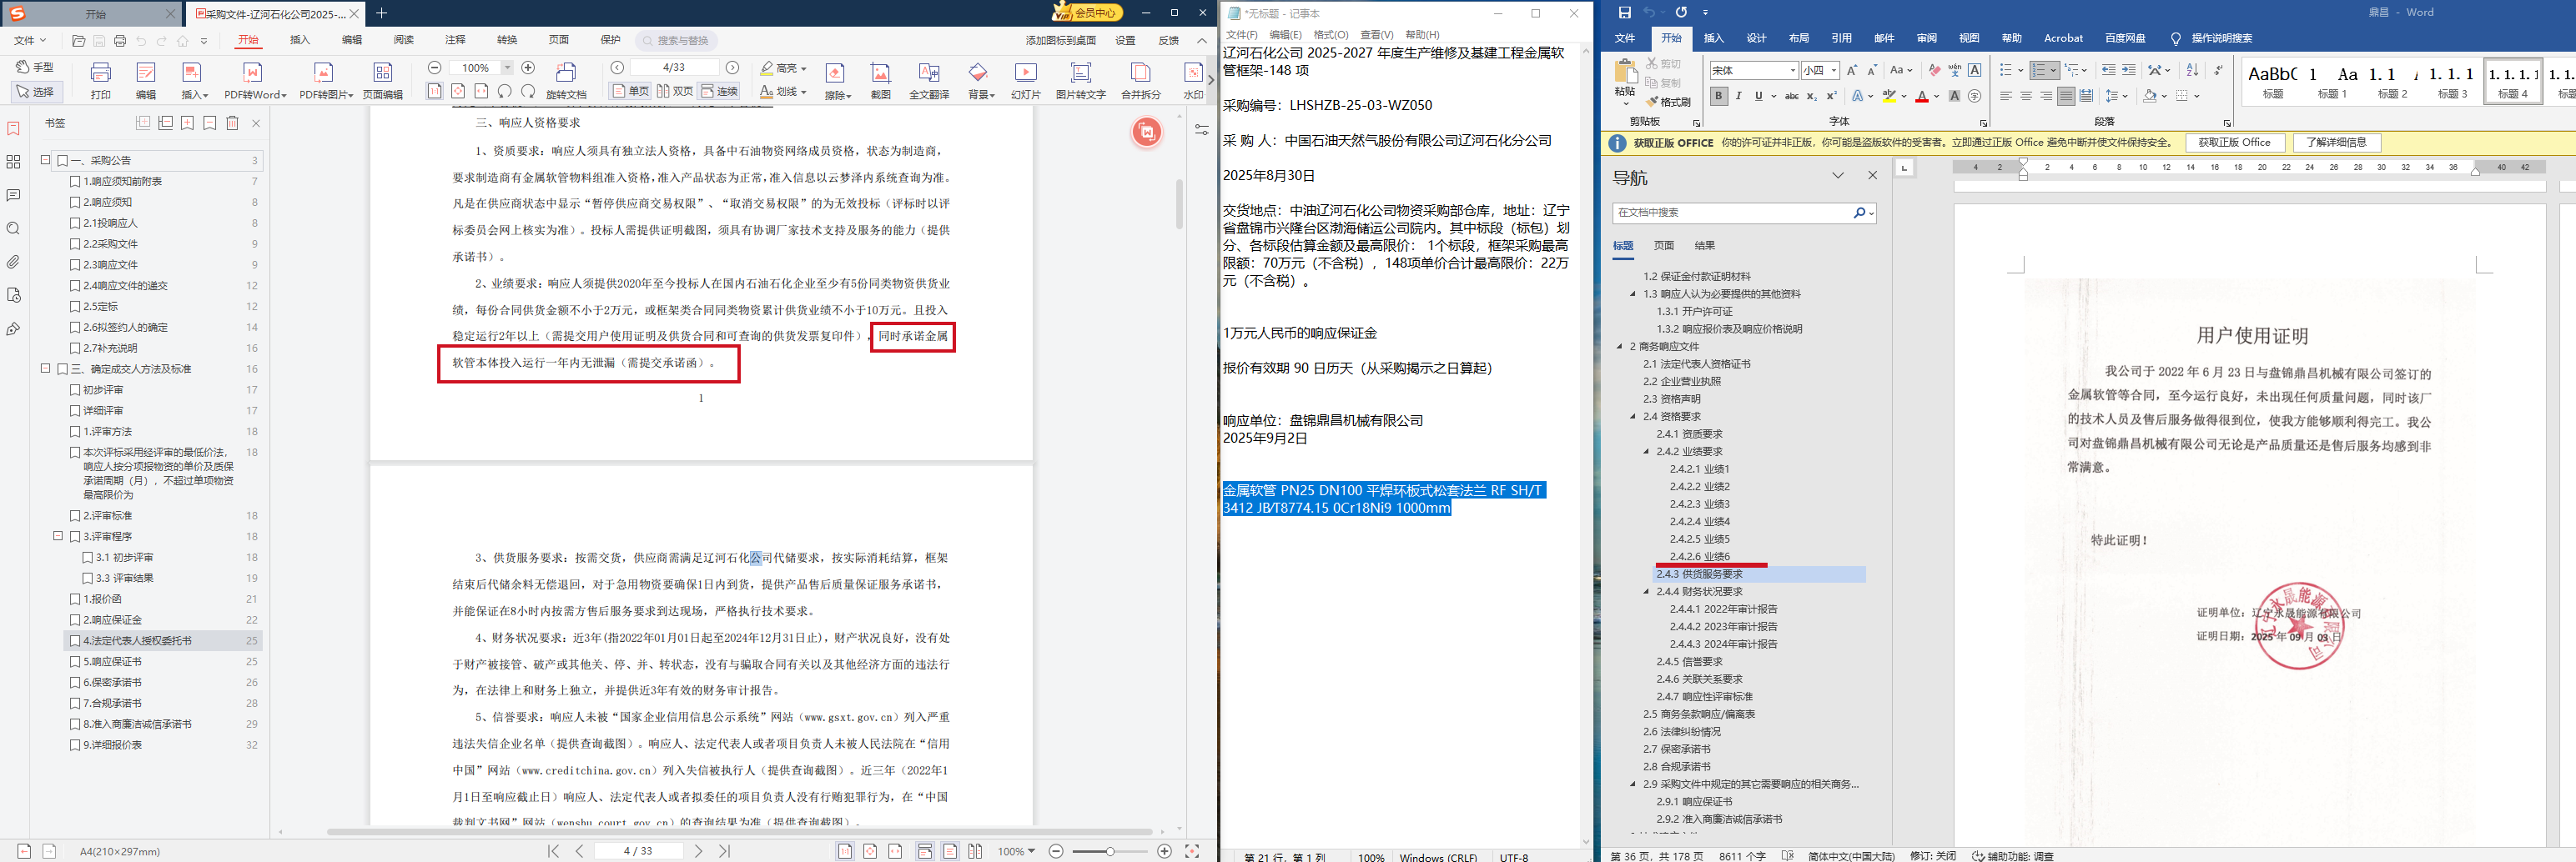Collapse the 2.4.4 财务状况要求 heading in navigation
The height and width of the screenshot is (862, 2576).
tap(1647, 591)
